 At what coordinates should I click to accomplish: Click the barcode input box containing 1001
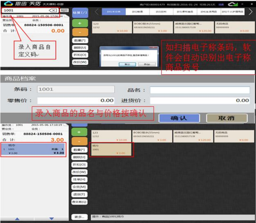click(x=30, y=11)
